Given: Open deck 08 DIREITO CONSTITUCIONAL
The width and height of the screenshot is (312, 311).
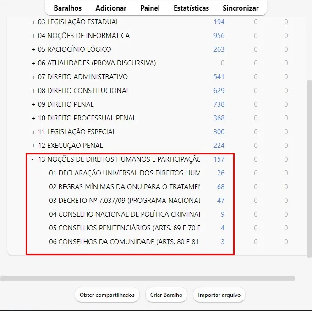Looking at the screenshot, I should (83, 91).
